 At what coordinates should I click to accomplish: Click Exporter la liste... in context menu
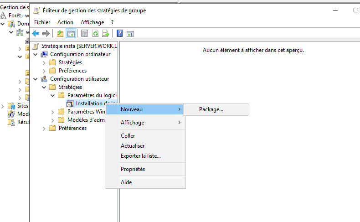pyautogui.click(x=140, y=156)
